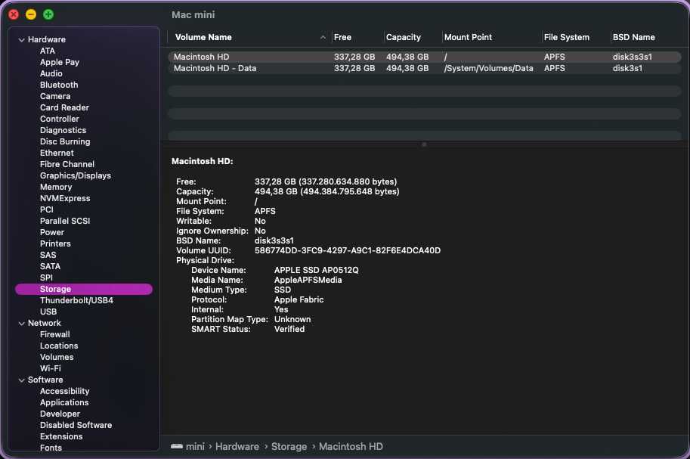
Task: Select ATA in the sidebar
Action: click(48, 51)
